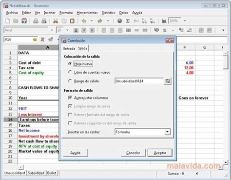Select the Hoja nueva radio option
The image size is (231, 180).
[x=70, y=64]
